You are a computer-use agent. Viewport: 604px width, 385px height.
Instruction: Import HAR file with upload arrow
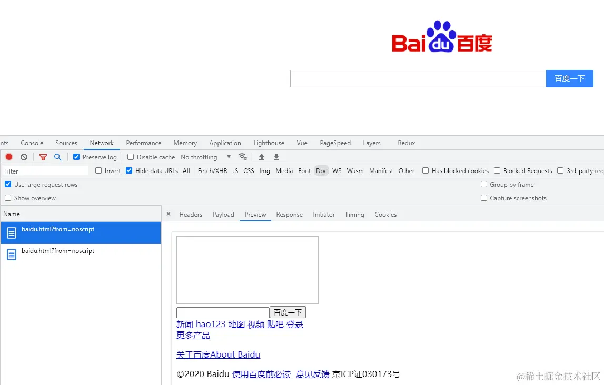(x=262, y=157)
